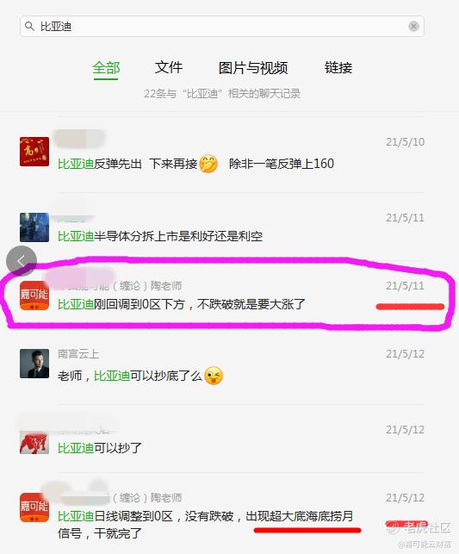
Task: Open message 老师，比亚迪可以抄底了么
Action: click(221, 367)
